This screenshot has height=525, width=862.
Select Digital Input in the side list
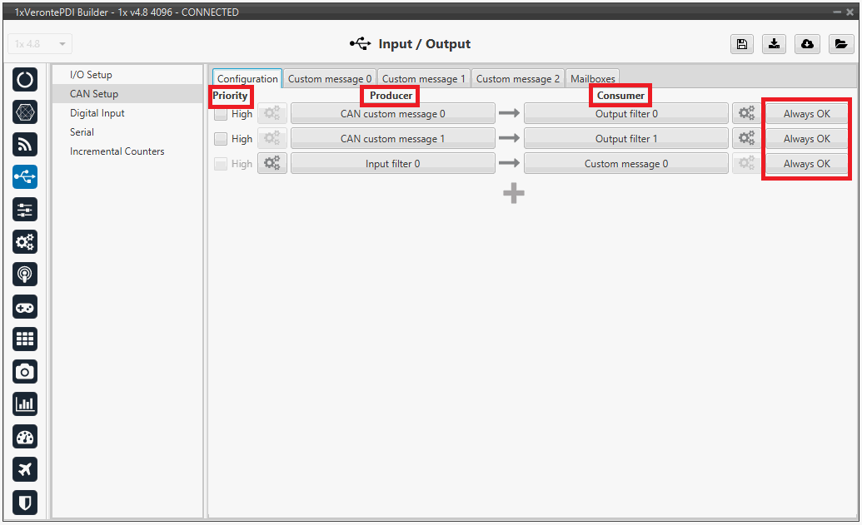97,113
